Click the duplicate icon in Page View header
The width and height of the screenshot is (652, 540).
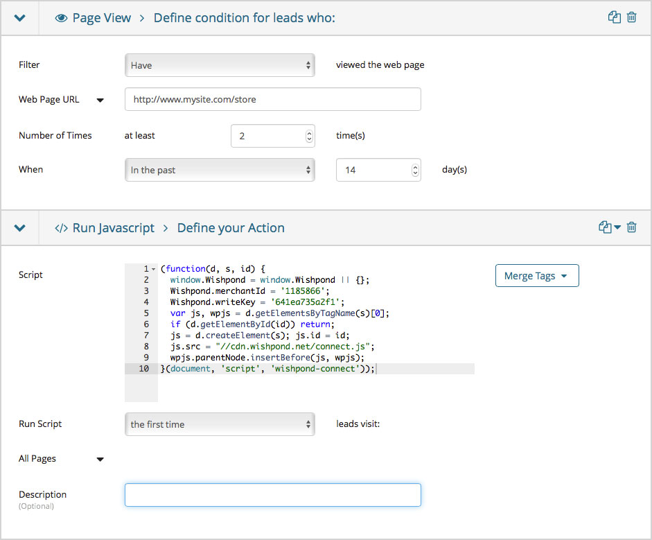[614, 17]
